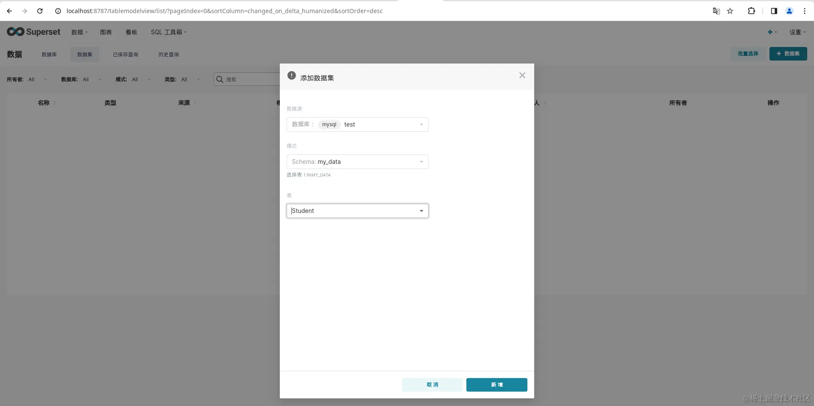Screen dimensions: 814x406
Task: Open the translate page icon
Action: (x=716, y=11)
